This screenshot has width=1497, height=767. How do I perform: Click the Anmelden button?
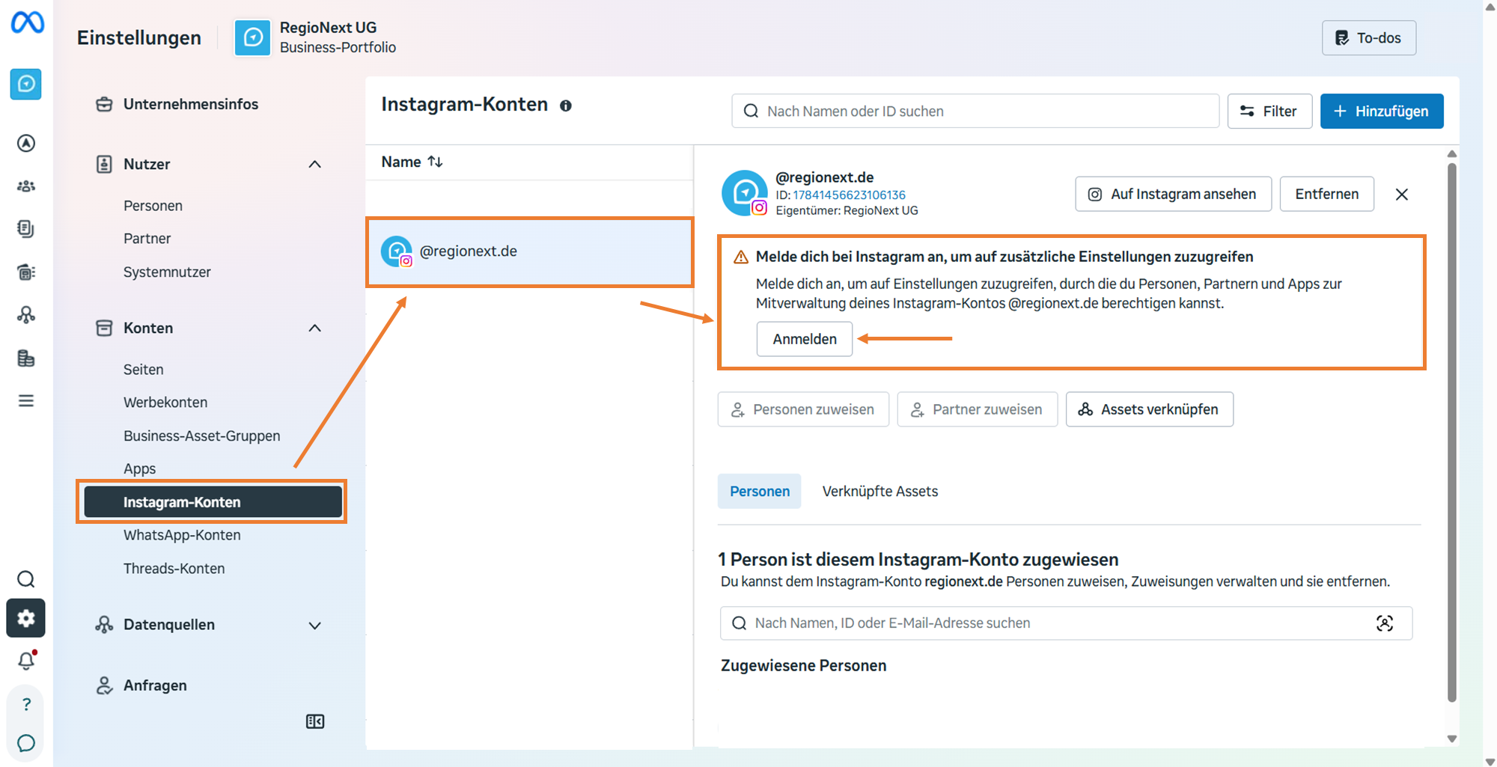(805, 339)
